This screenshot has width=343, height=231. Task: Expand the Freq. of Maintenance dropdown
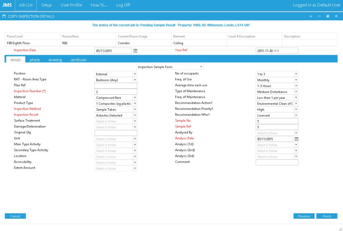[x=296, y=98]
